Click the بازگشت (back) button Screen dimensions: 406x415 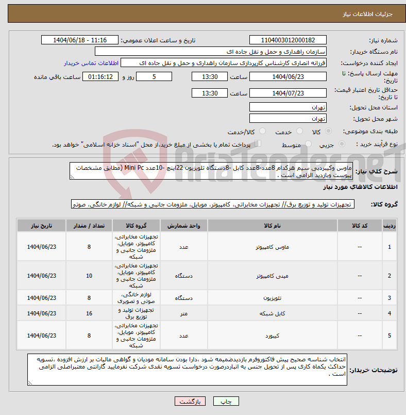point(190,401)
